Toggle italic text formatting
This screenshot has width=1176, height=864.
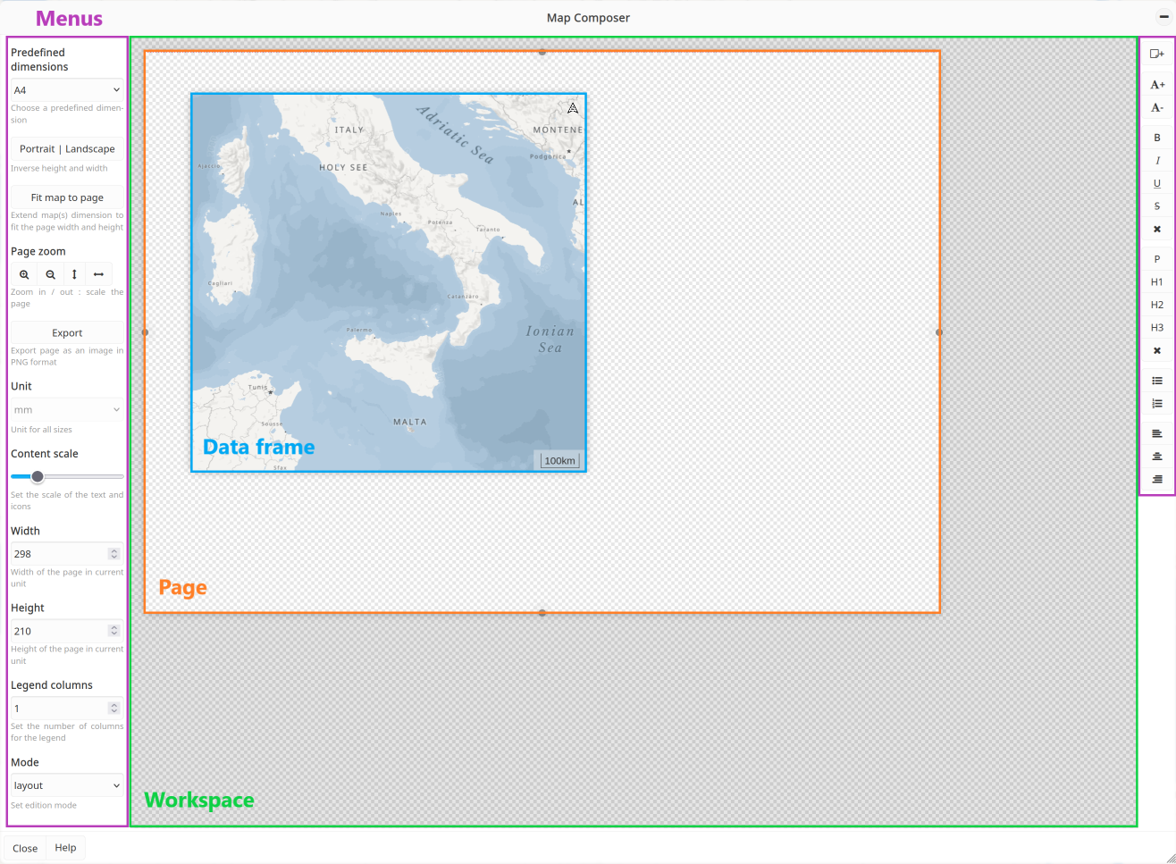click(1156, 160)
